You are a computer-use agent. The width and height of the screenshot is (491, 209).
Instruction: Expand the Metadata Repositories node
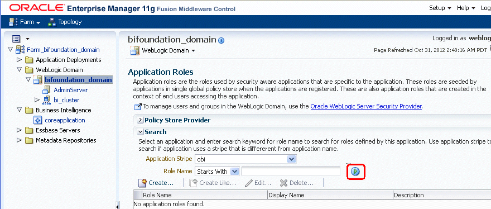coord(19,140)
